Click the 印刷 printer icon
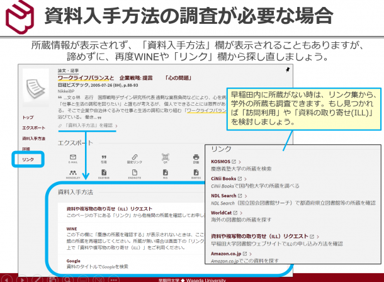 [x=196, y=157]
